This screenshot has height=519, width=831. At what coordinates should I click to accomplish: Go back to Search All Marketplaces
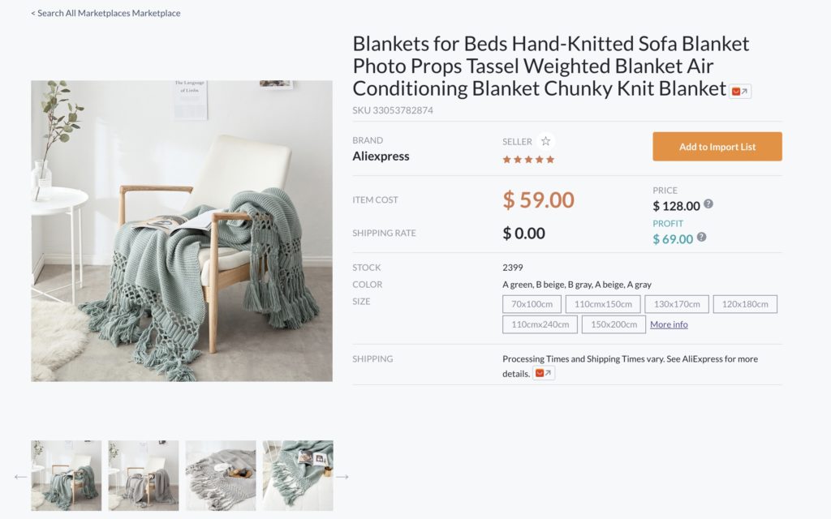pyautogui.click(x=105, y=13)
